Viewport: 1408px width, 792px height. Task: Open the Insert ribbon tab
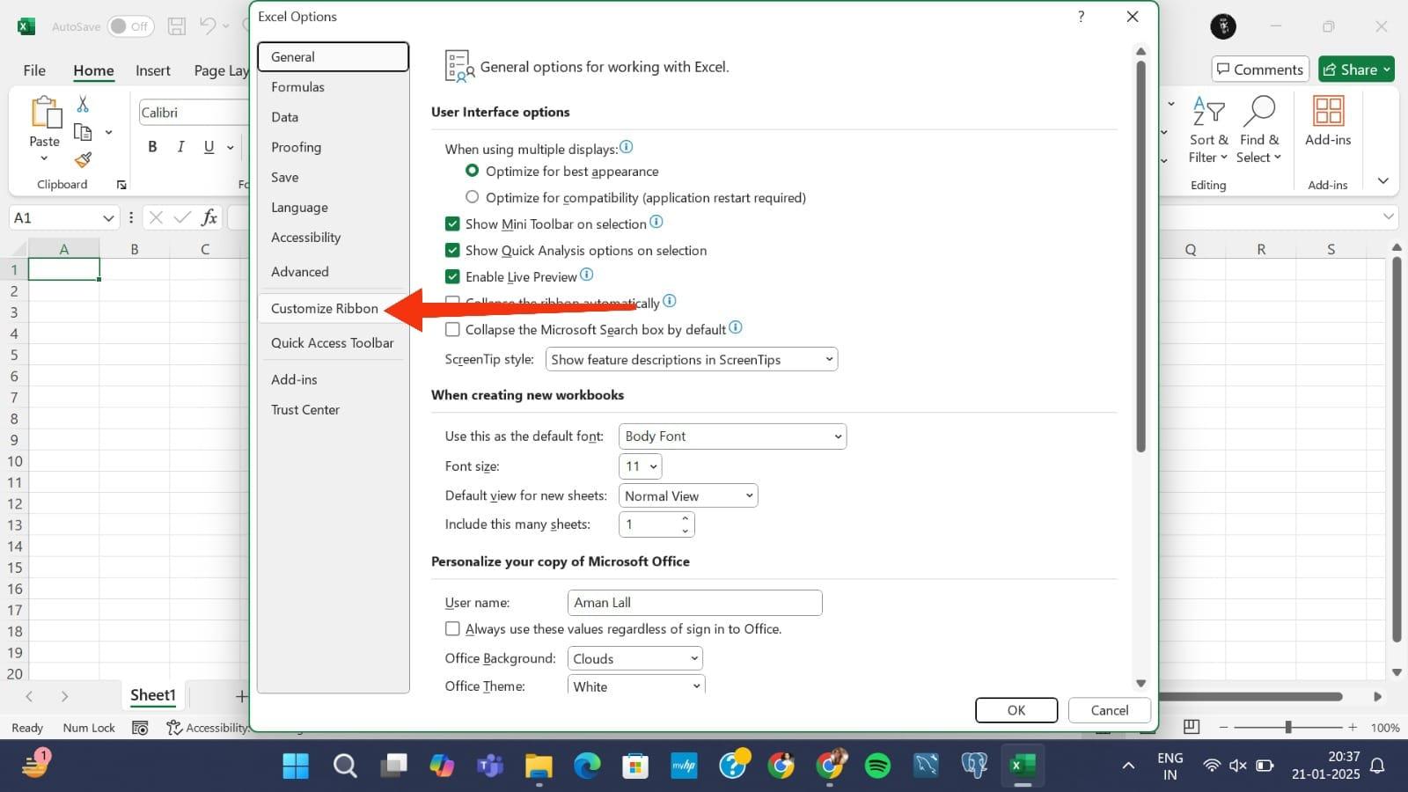click(x=153, y=70)
